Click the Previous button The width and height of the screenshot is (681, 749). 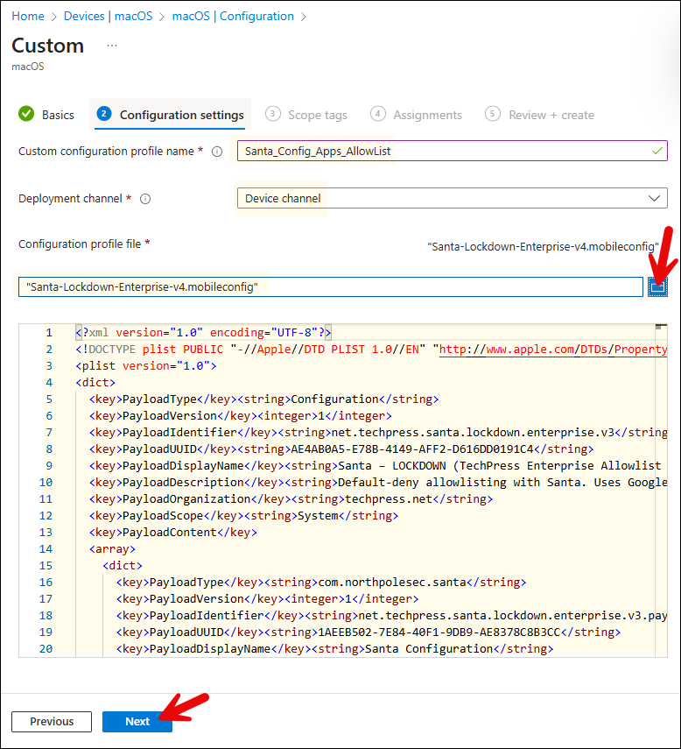click(x=52, y=721)
